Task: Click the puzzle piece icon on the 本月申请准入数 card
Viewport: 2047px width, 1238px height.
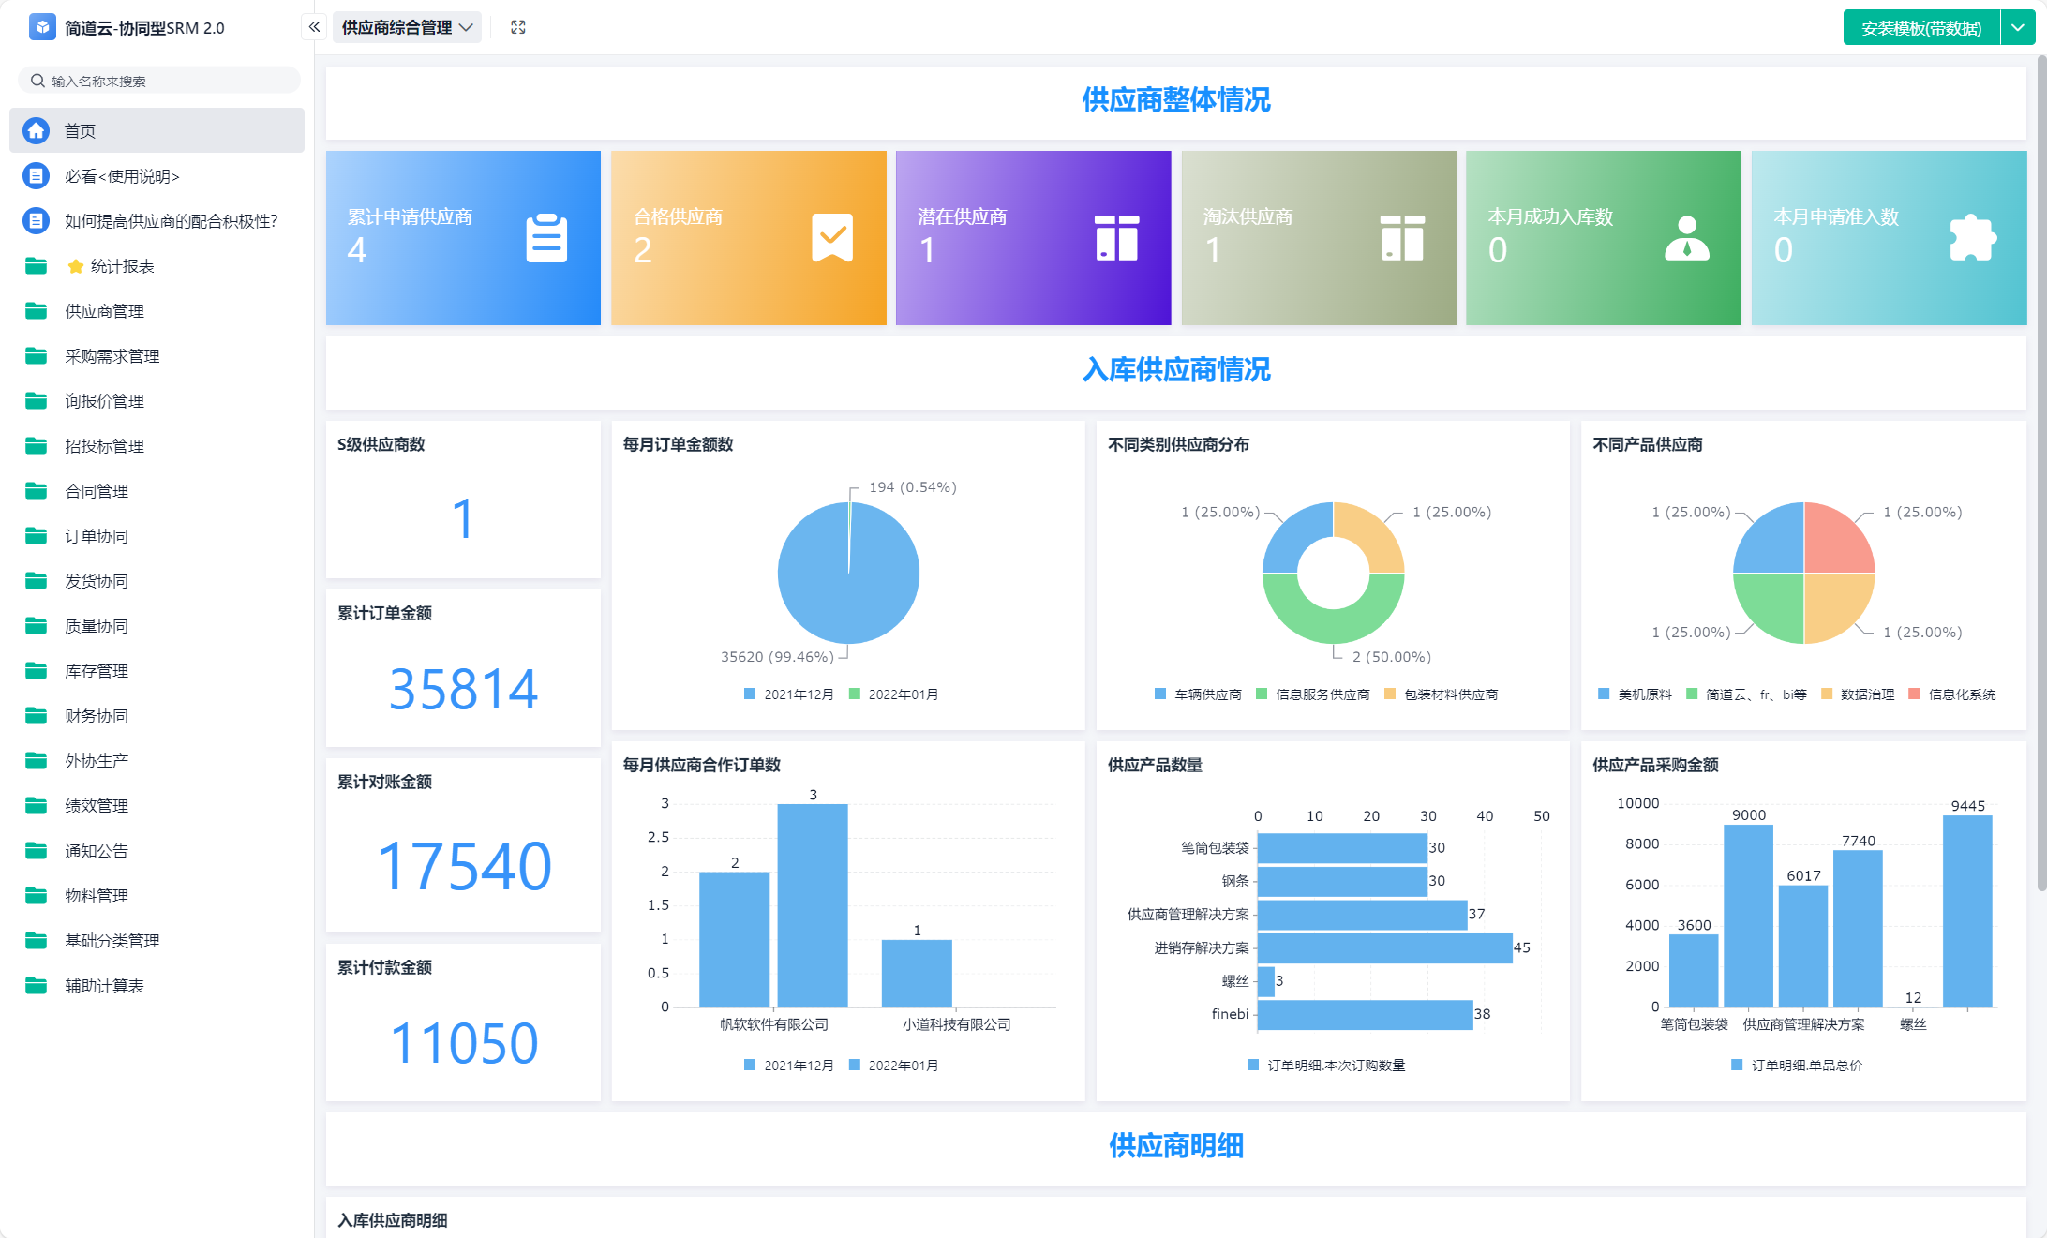Action: (x=1972, y=238)
